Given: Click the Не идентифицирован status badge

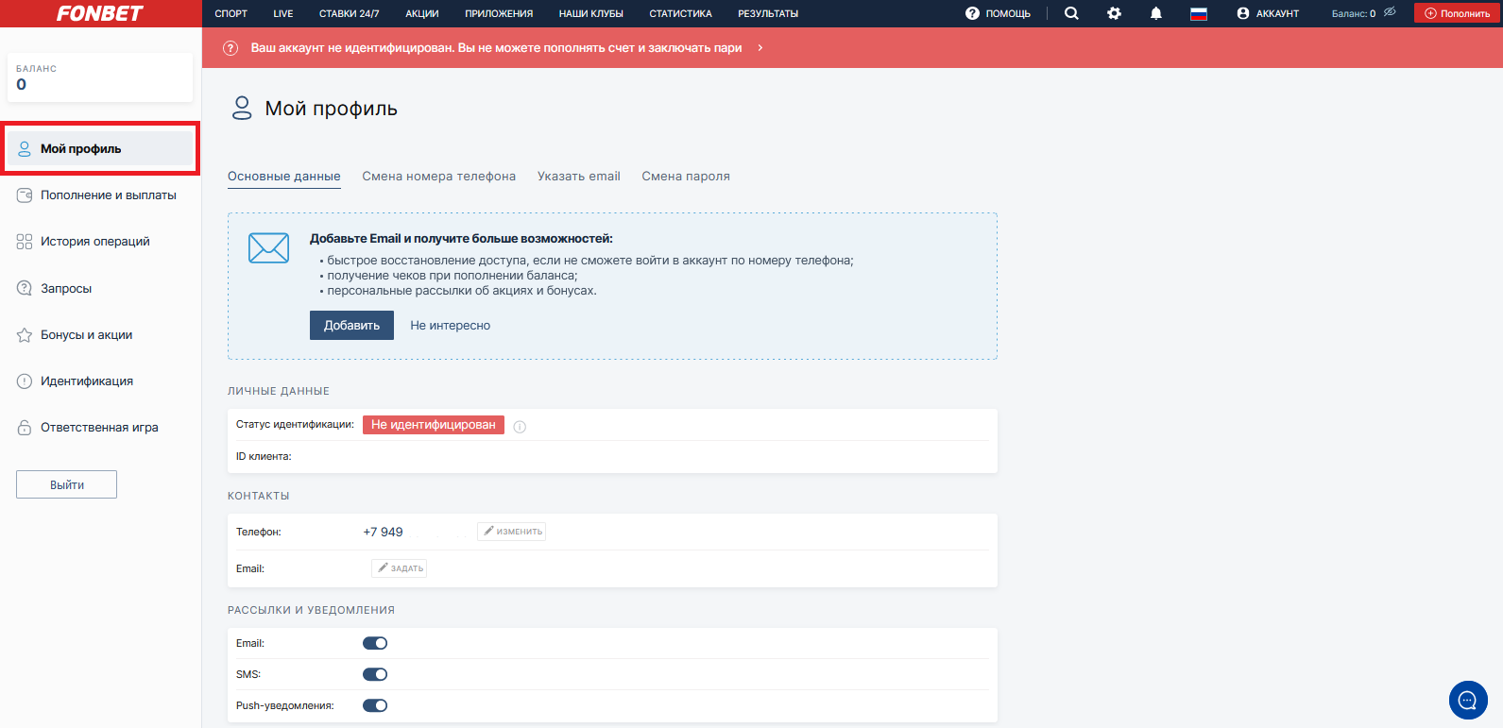Looking at the screenshot, I should click(434, 425).
